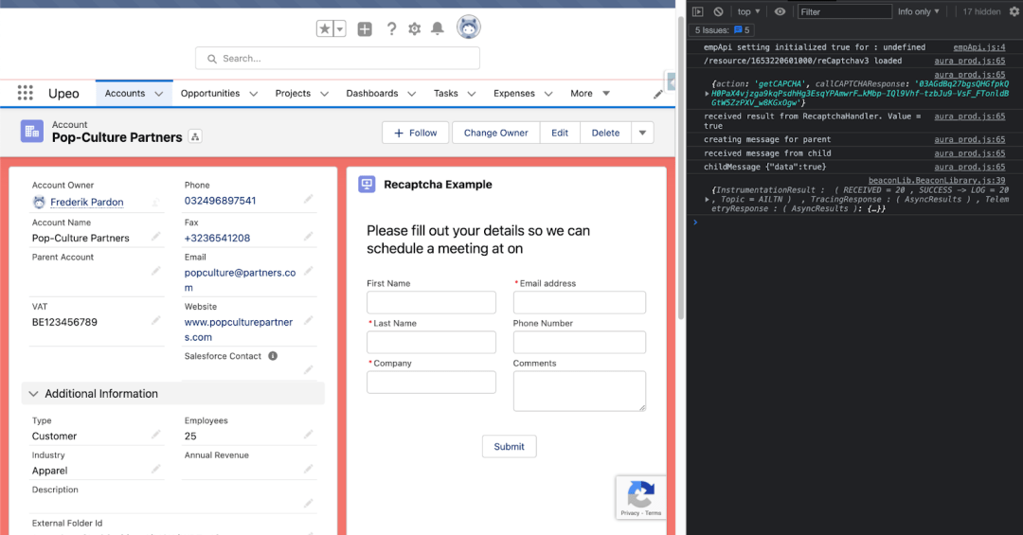View the account hierarchy icon
The height and width of the screenshot is (535, 1023).
(x=195, y=136)
